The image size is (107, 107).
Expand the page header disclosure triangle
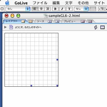(5, 27)
